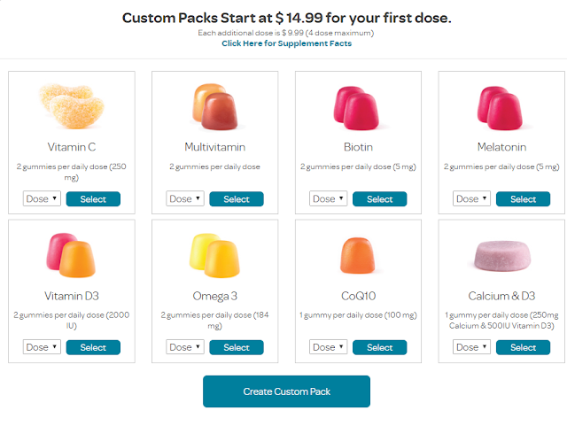Open the Dose dropdown for Melatonin

pos(472,199)
